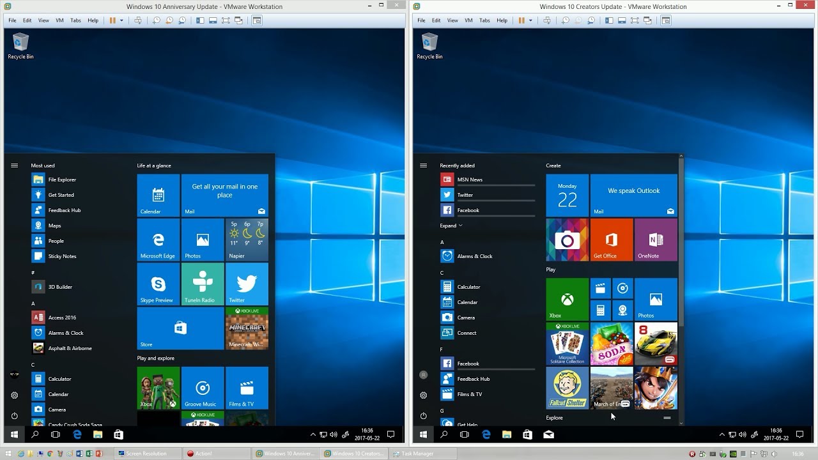Show hidden tray icons in right VM

[x=722, y=434]
